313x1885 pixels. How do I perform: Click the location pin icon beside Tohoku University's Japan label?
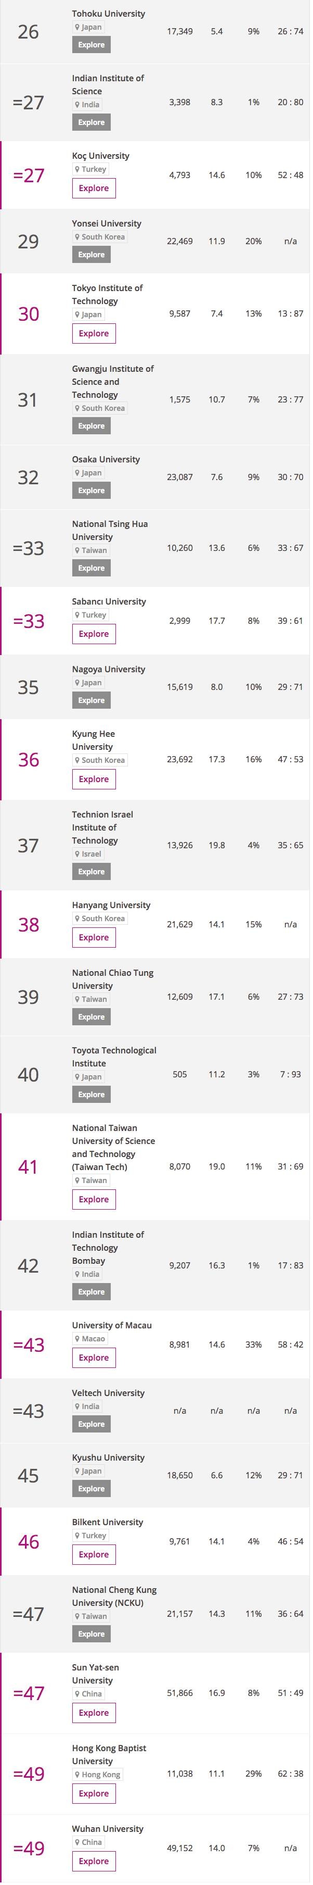(x=77, y=27)
